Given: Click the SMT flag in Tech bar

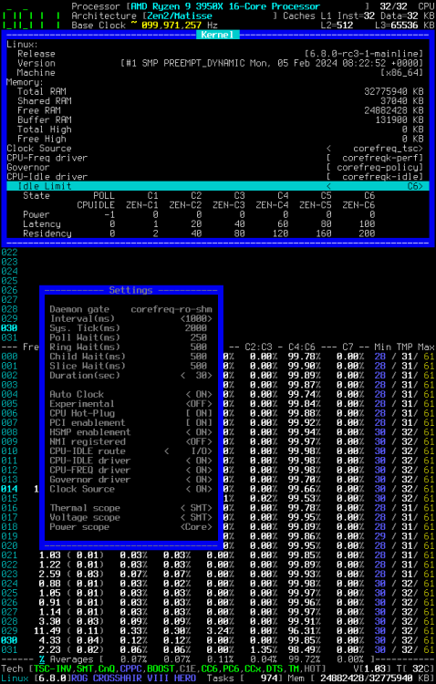Looking at the screenshot, I should click(x=85, y=668).
